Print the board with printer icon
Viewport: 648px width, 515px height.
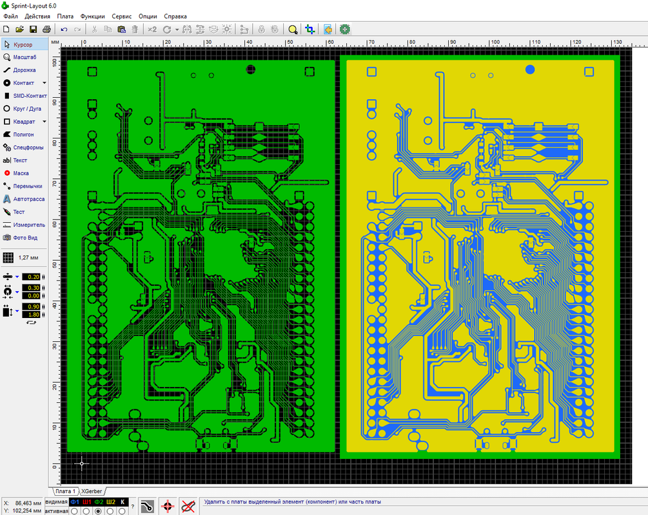[x=46, y=30]
